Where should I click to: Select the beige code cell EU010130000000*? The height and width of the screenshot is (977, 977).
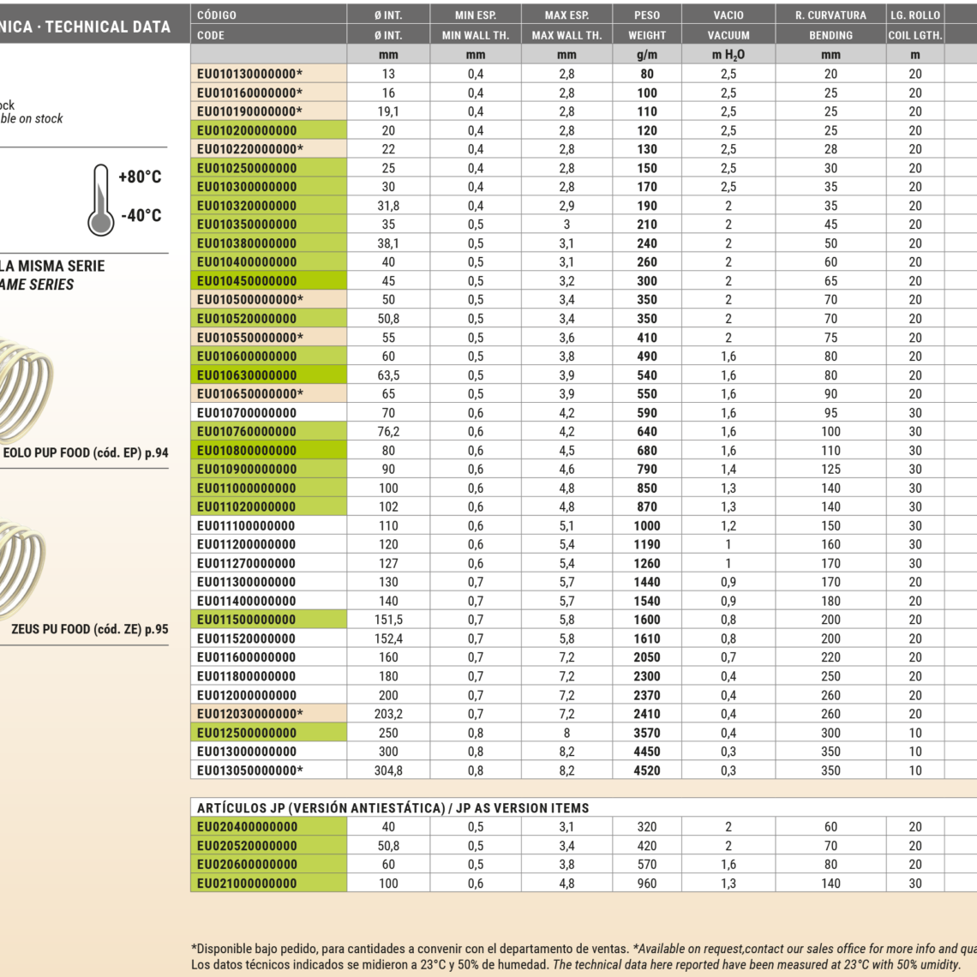[x=249, y=74]
